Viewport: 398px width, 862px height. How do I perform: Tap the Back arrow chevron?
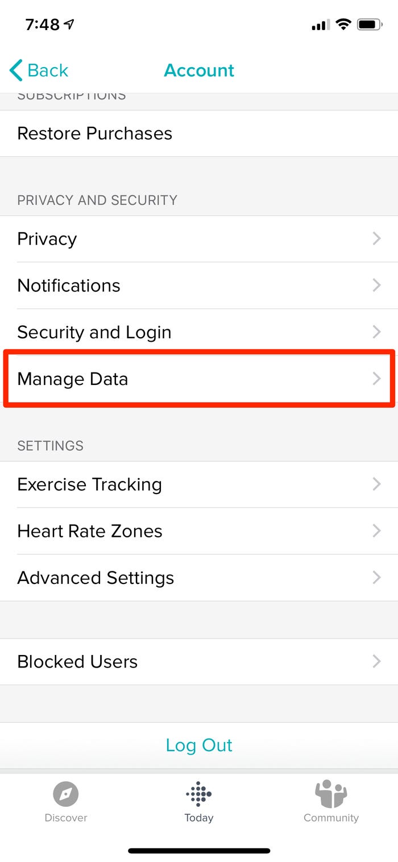[16, 71]
